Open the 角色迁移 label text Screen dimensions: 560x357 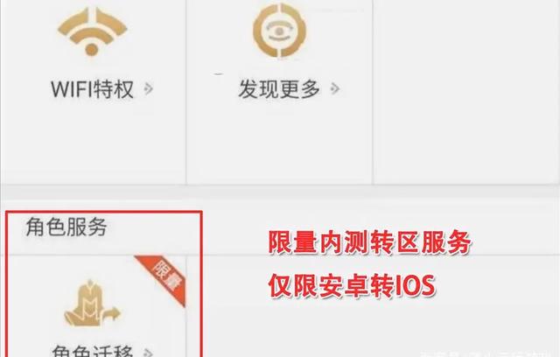click(92, 351)
